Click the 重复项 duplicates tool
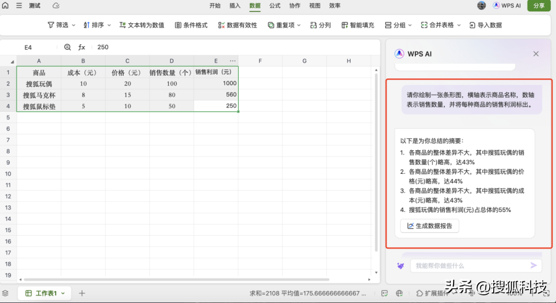Image resolution: width=556 pixels, height=303 pixels. (281, 25)
